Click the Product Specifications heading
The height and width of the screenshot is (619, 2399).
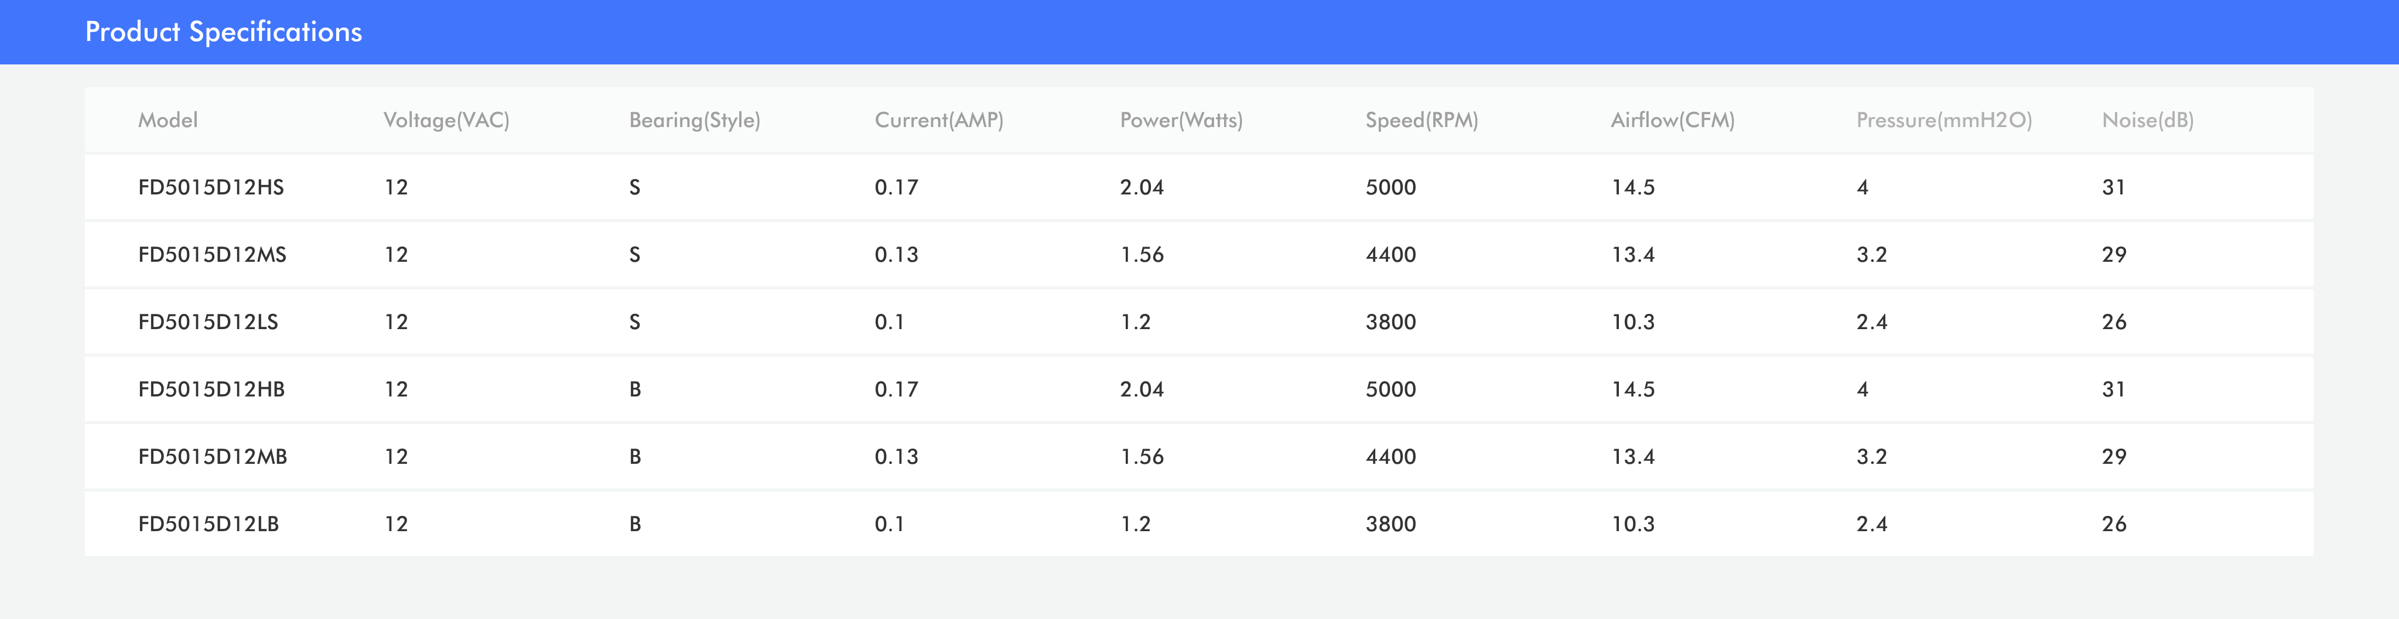click(224, 32)
